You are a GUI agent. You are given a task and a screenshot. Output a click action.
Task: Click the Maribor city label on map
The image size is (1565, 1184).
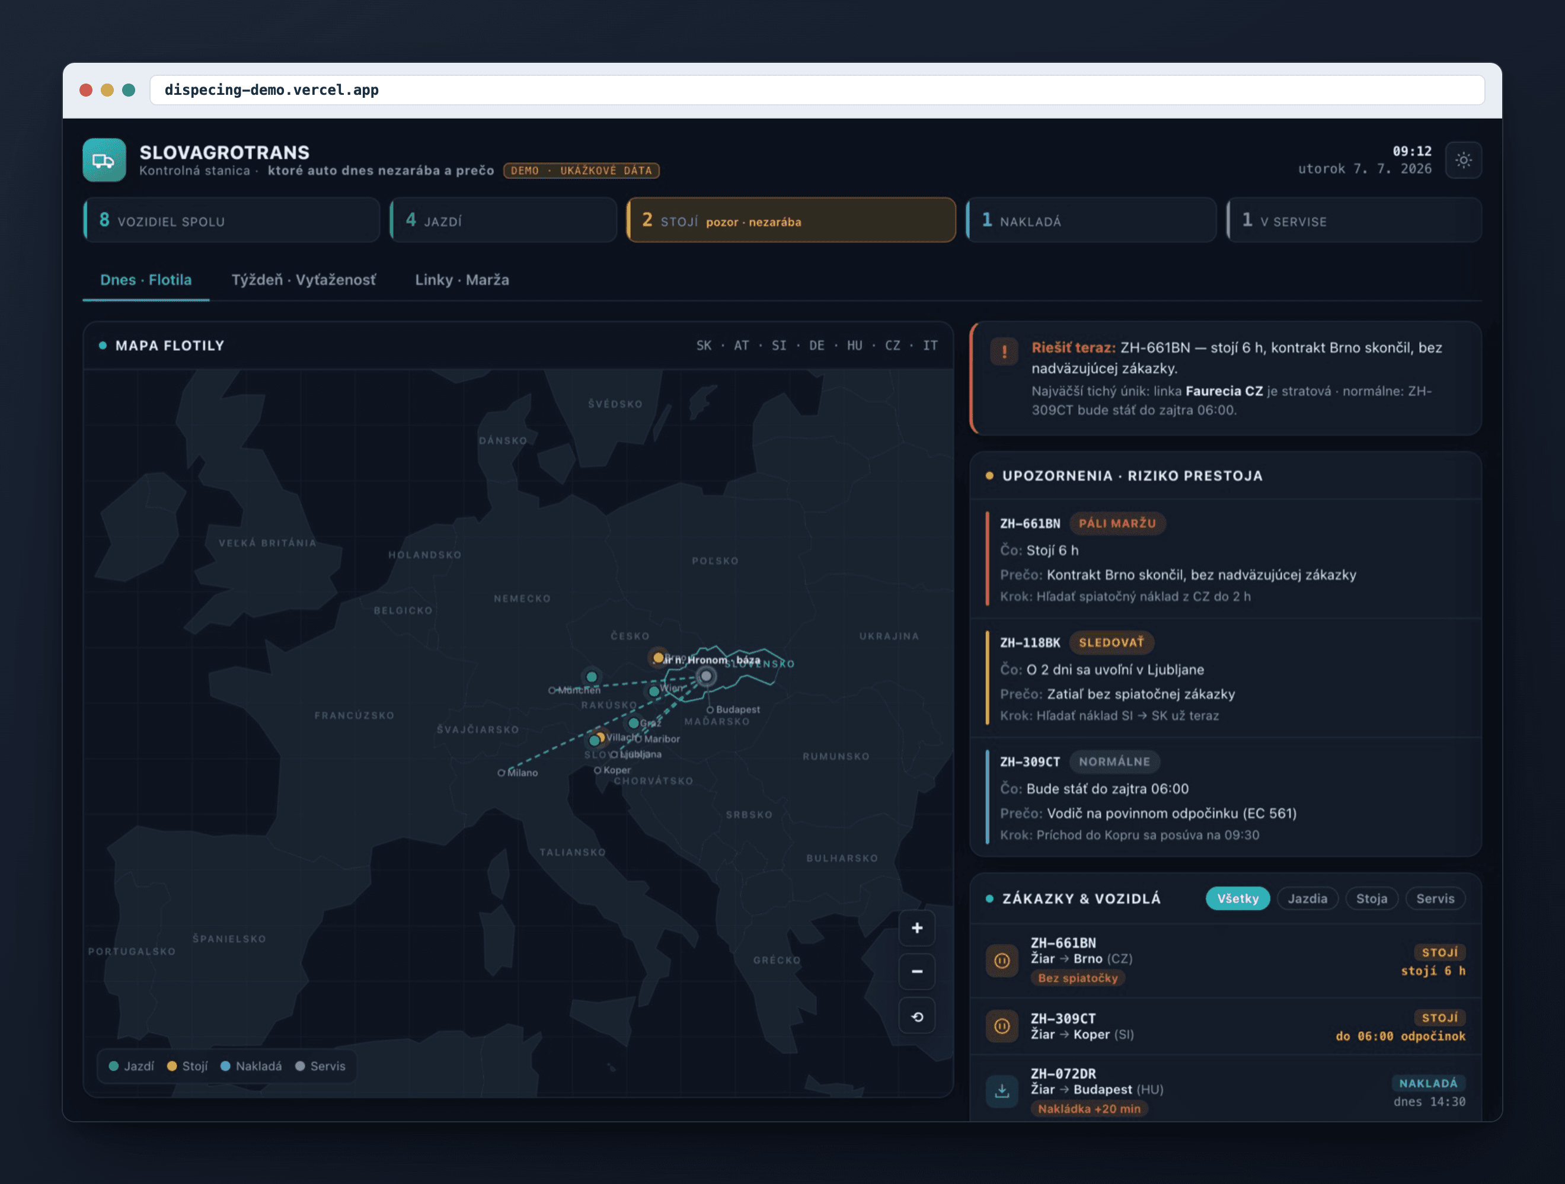pyautogui.click(x=662, y=739)
